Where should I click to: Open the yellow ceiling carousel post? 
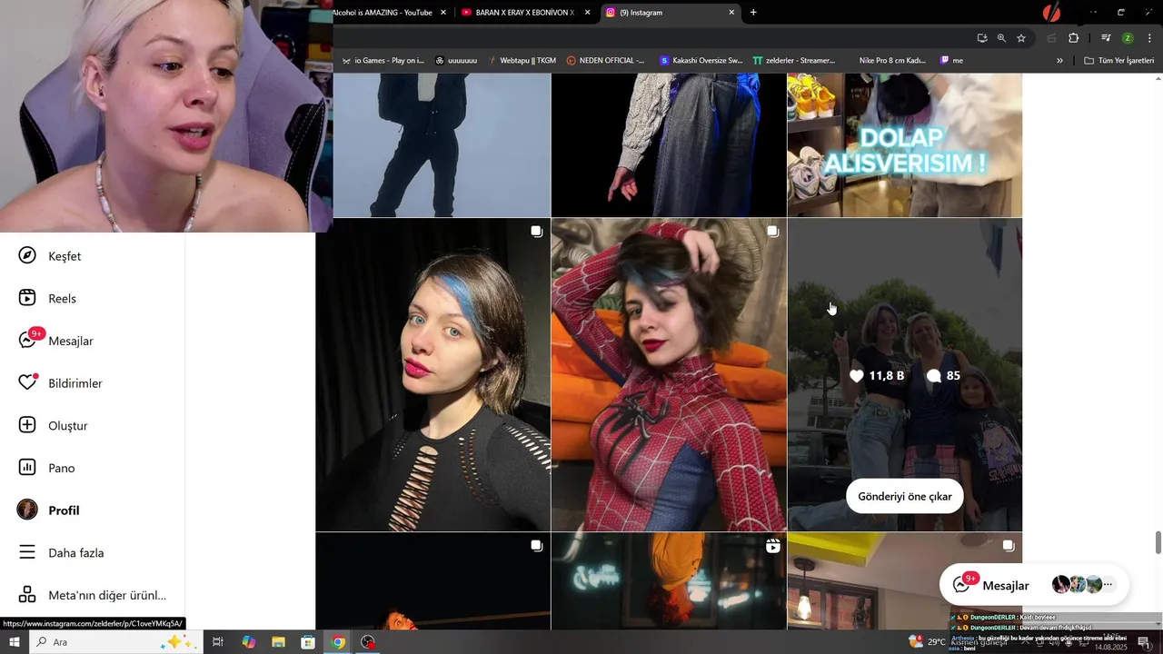(904, 581)
